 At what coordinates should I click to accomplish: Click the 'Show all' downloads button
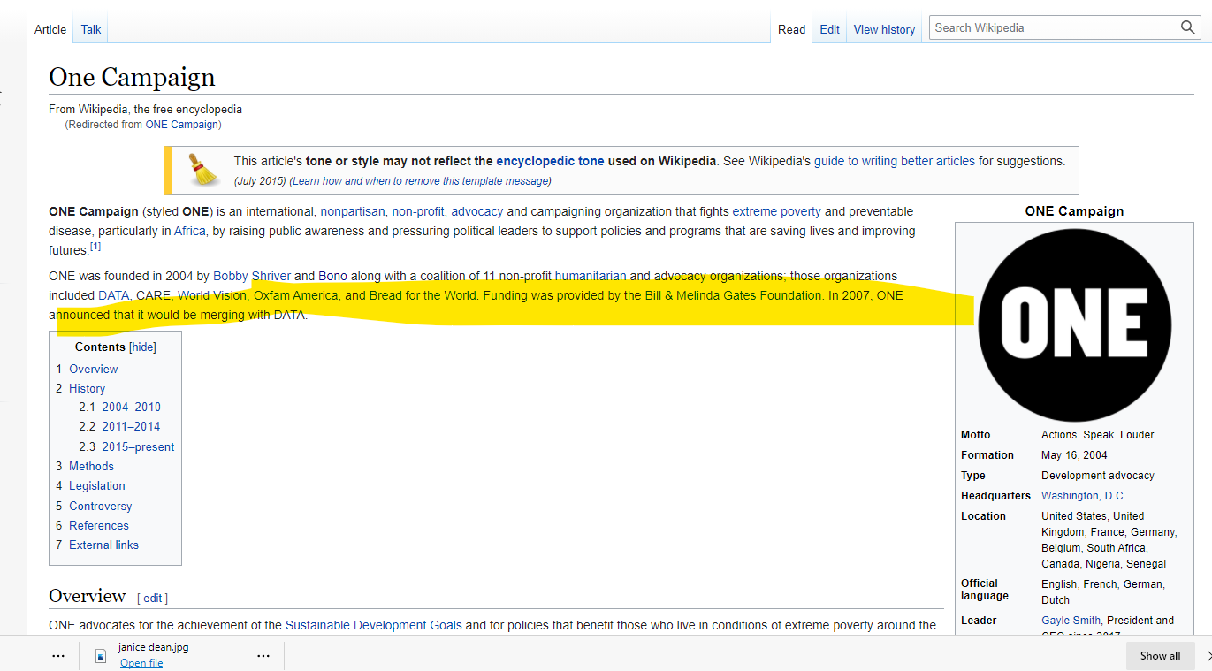tap(1160, 656)
